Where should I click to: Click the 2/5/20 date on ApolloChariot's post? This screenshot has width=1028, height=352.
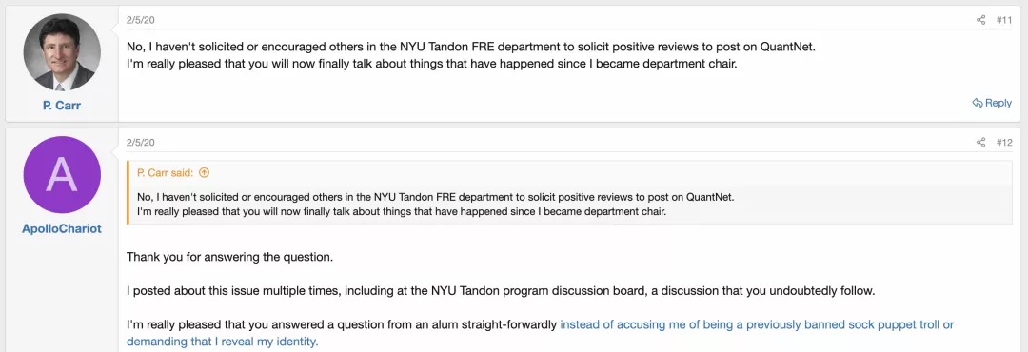point(140,143)
